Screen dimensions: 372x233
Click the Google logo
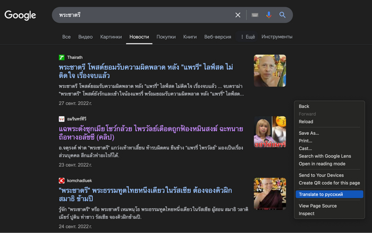(20, 15)
